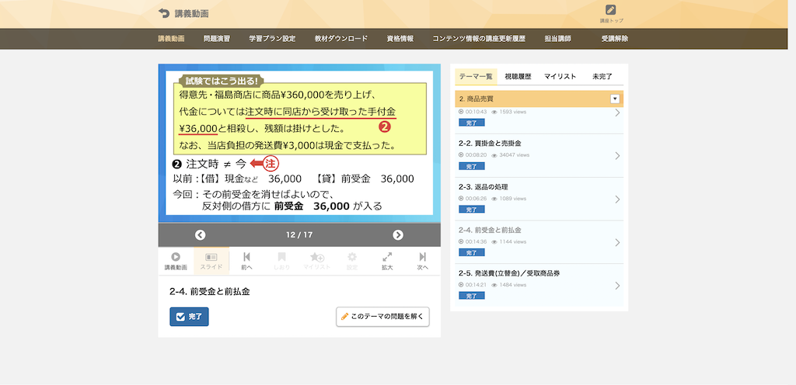Open chevron for 2-5. 発送費(立替金)／受取商品券
This screenshot has height=385, width=796.
click(x=617, y=285)
